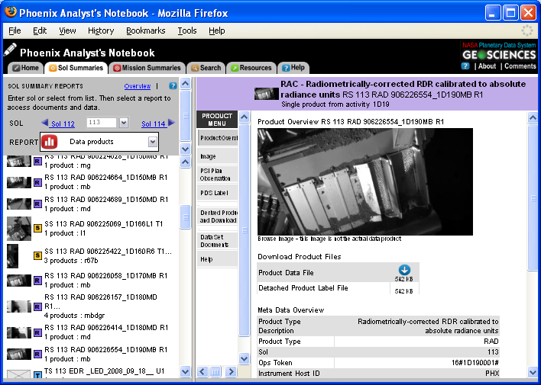Click small thumbnail in purple product header
Screen dimensions: 541x385
tap(267, 94)
